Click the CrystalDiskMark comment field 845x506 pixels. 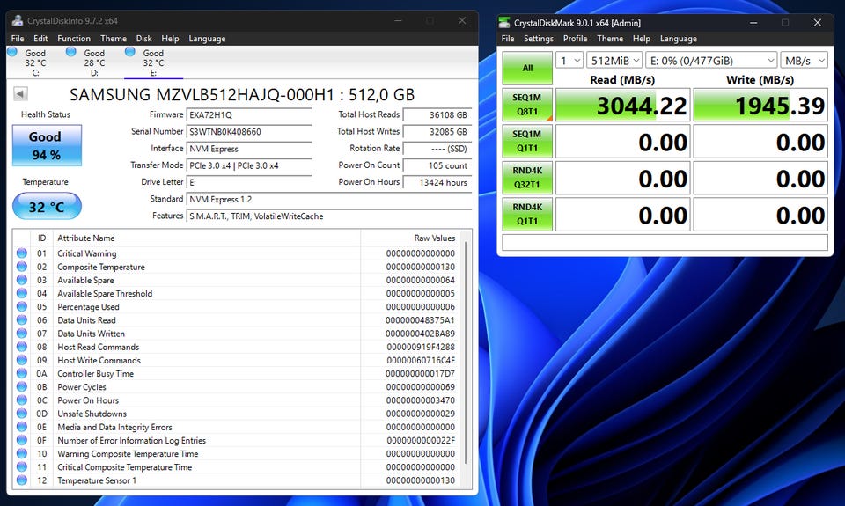click(665, 243)
